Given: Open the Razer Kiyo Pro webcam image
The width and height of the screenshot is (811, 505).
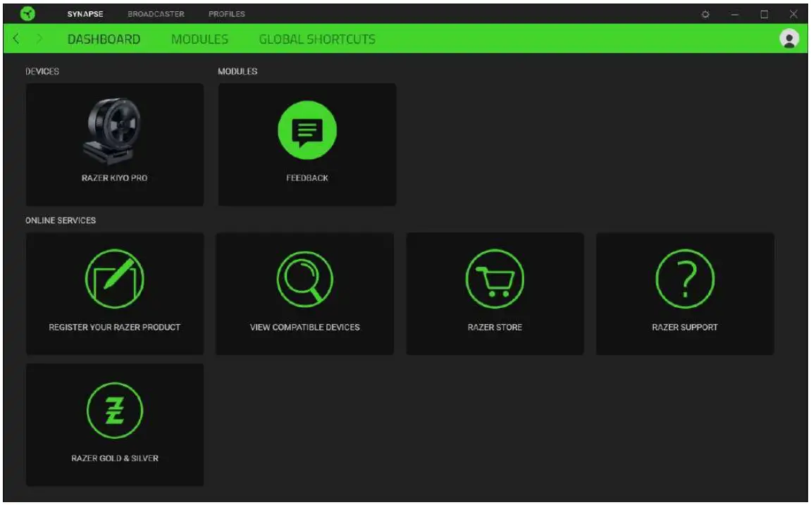Looking at the screenshot, I should [x=113, y=131].
